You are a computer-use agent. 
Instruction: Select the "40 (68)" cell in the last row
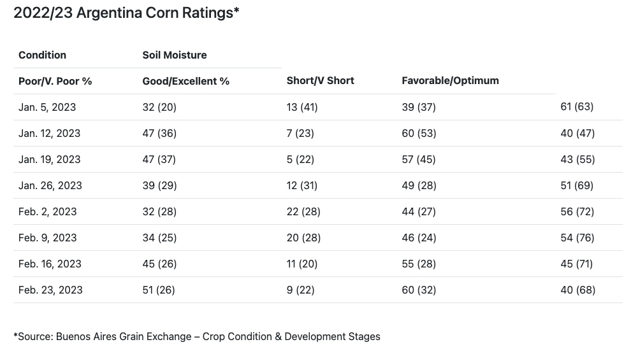click(x=577, y=290)
